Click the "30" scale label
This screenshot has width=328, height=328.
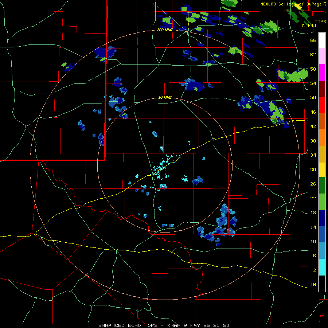[x=313, y=169]
